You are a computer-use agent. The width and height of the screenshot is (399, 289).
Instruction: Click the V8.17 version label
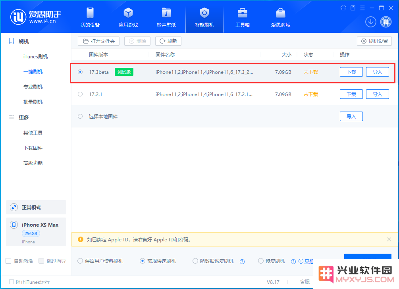[x=273, y=282]
